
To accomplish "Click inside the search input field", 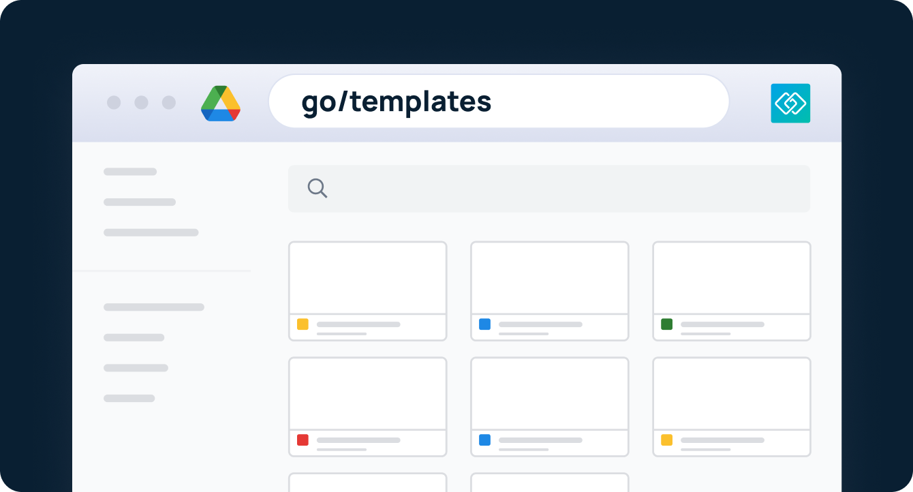I will point(549,188).
